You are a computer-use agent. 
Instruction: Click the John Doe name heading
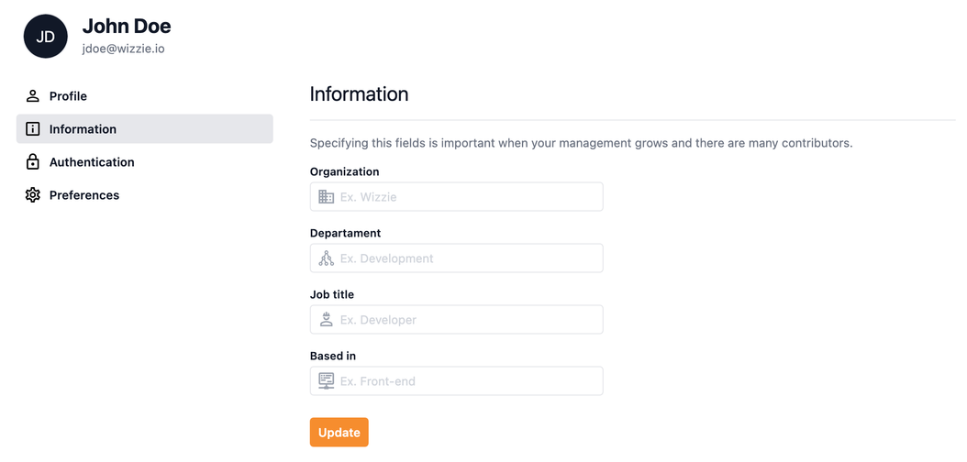pyautogui.click(x=127, y=27)
